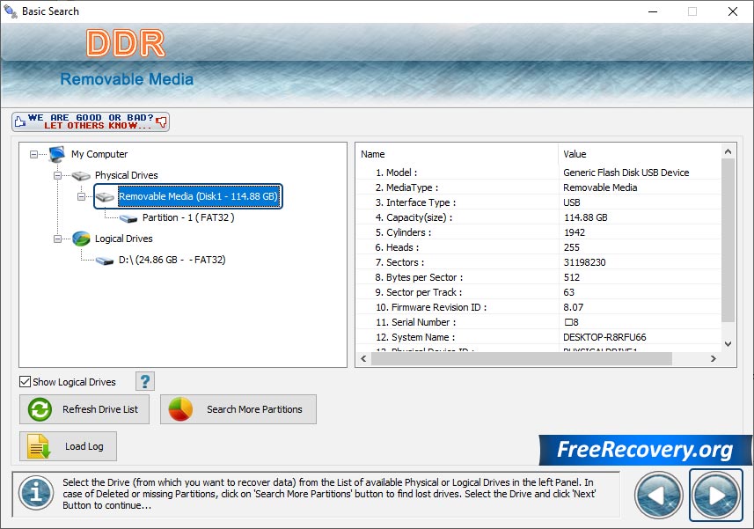Select the '11. Serial Number :' row
Viewport: 754px width, 529px height.
coord(538,322)
